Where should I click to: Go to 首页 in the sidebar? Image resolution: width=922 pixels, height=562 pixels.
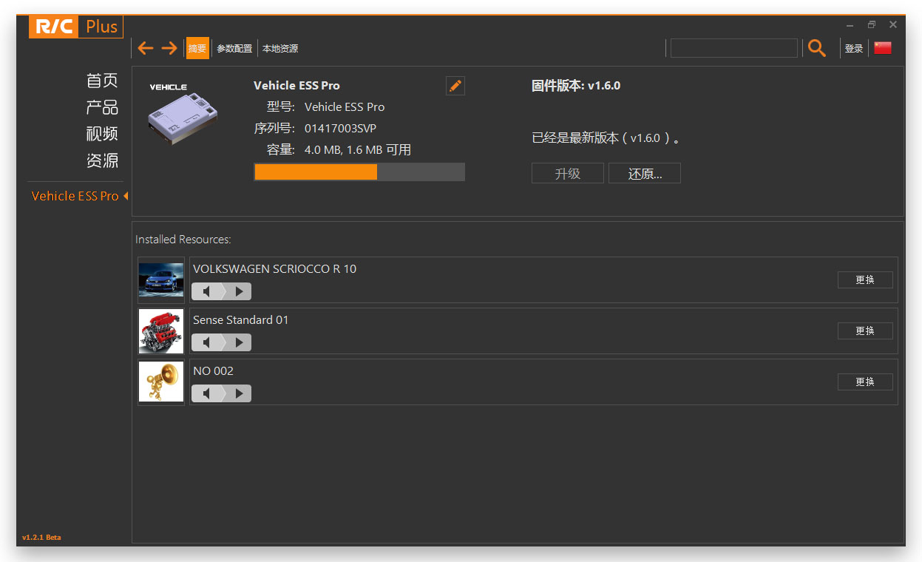pos(102,80)
